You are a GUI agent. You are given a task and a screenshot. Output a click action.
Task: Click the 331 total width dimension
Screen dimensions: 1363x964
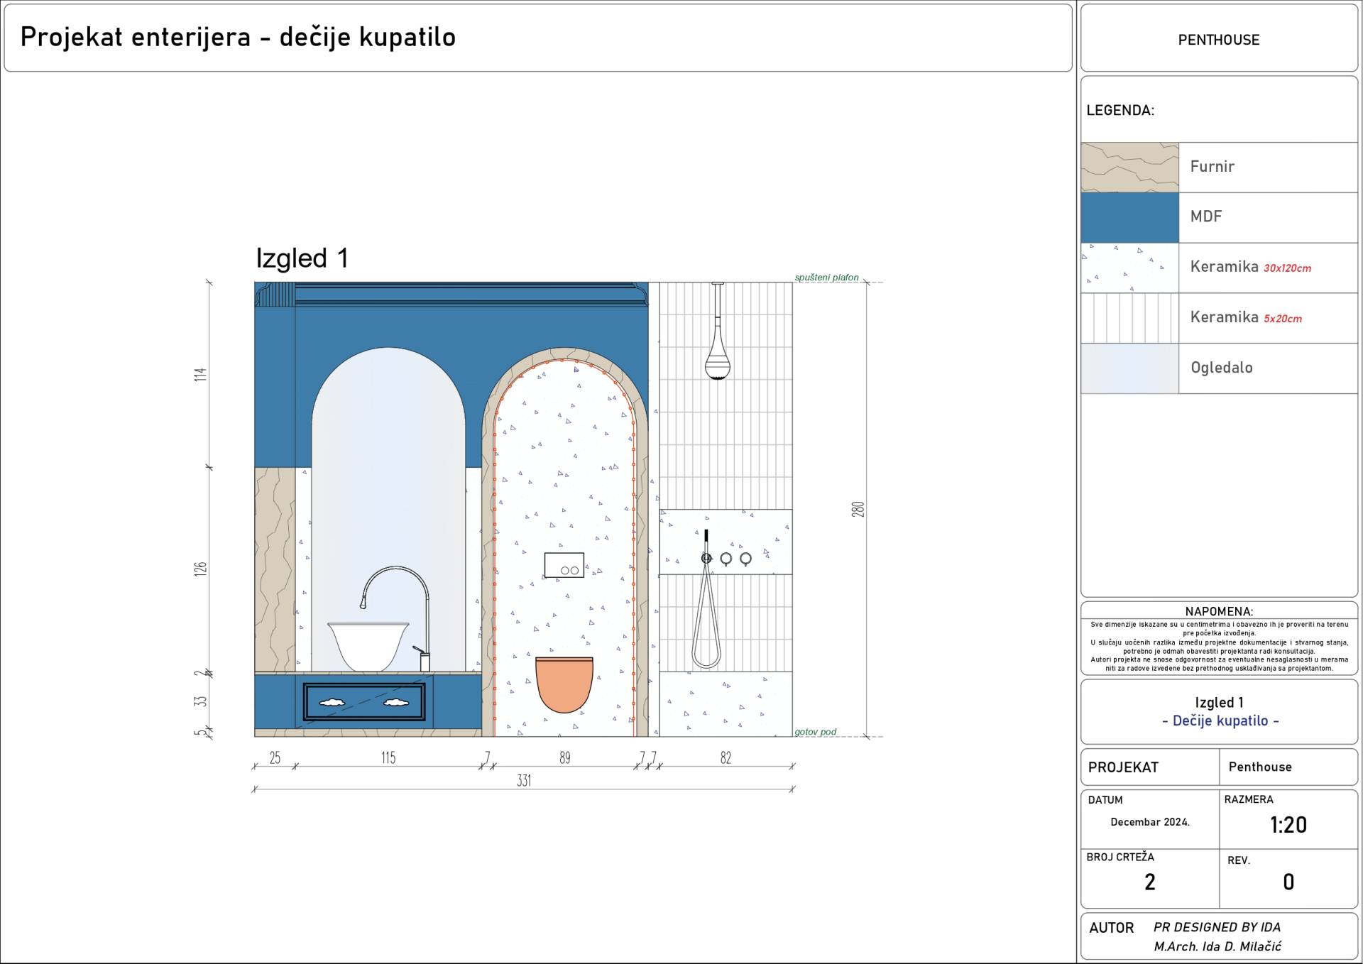tap(524, 781)
